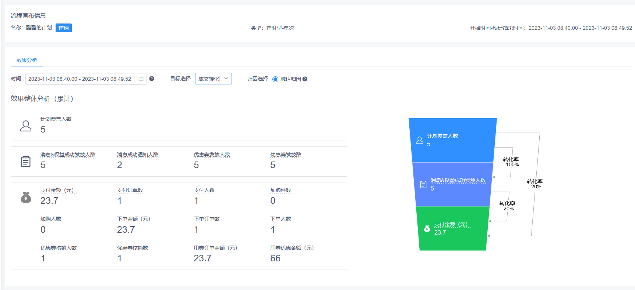635x290 pixels.
Task: Click the 支付金额 (元) metric label
Action: point(57,190)
